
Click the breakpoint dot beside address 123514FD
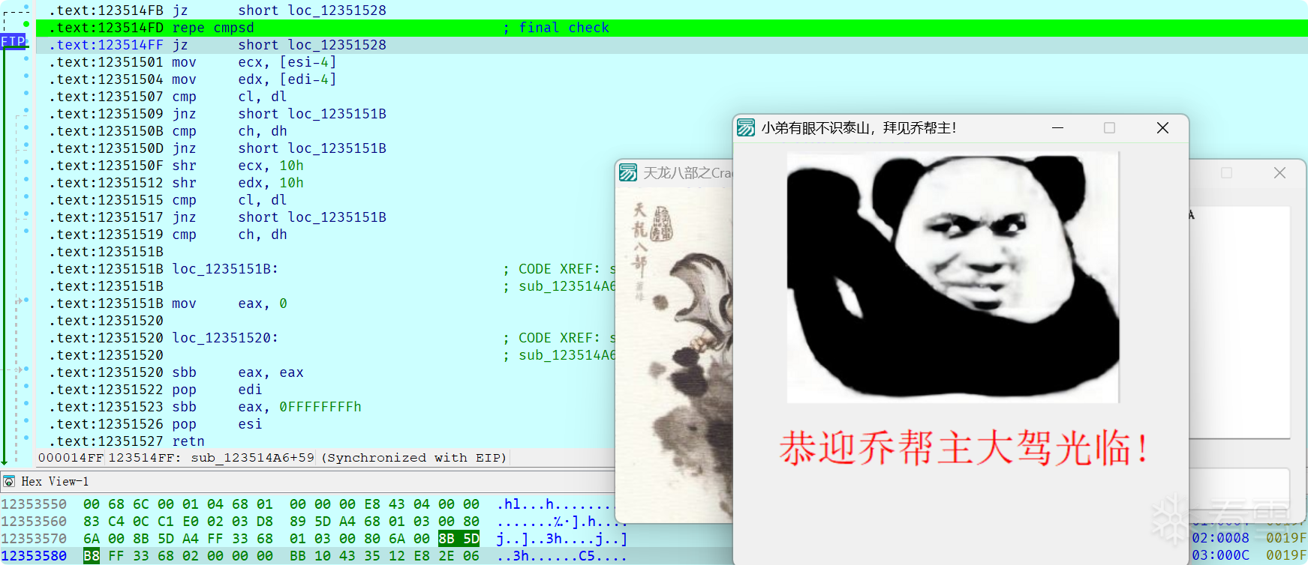click(x=26, y=25)
